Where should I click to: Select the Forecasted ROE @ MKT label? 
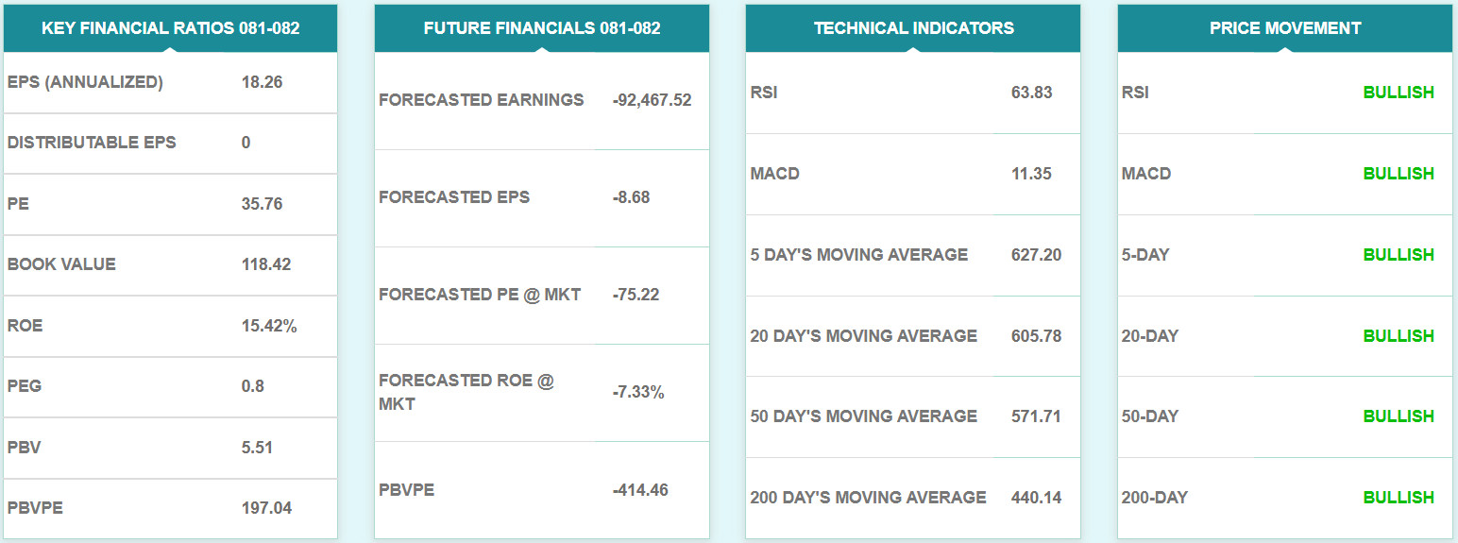click(x=466, y=392)
